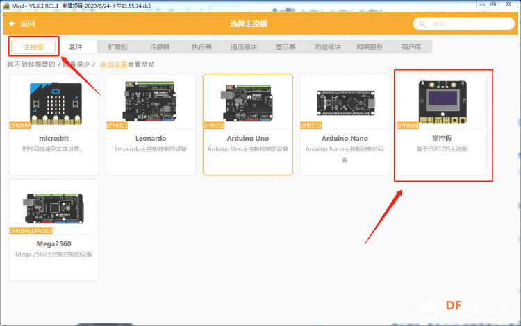This screenshot has width=521, height=326.
Task: Click the 基于ESP32的主控板 description
Action: [442, 149]
